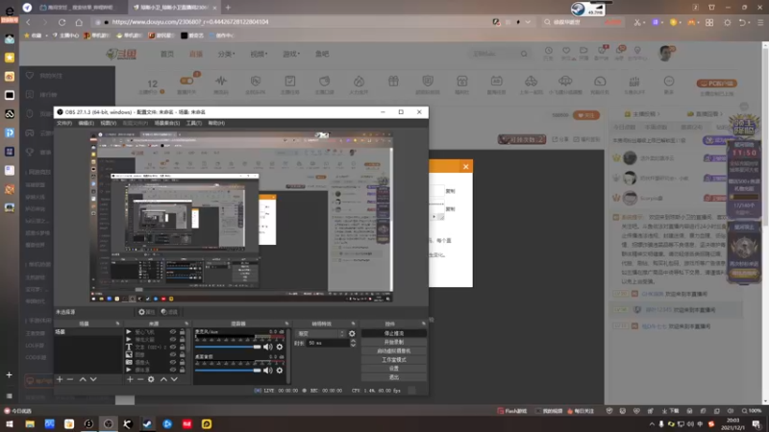Image resolution: width=769 pixels, height=432 pixels.
Task: Open 桌面音频 audio settings gear
Action: 280,371
